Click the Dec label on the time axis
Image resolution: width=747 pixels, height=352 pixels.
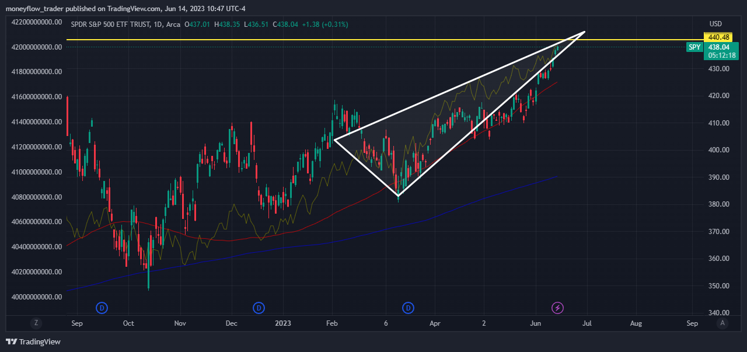click(x=231, y=323)
